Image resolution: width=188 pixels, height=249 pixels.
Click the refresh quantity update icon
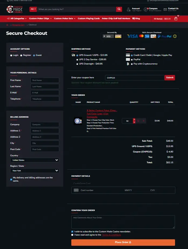click(138, 121)
